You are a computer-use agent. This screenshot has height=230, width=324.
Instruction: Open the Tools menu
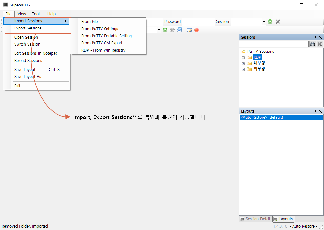(x=37, y=14)
